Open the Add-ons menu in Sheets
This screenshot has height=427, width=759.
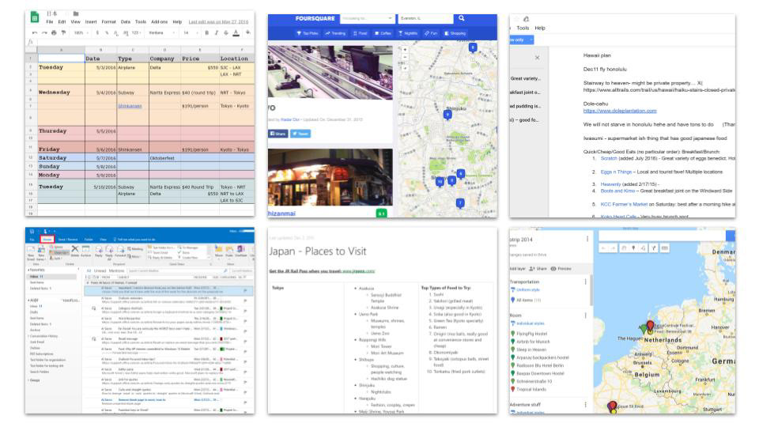click(x=159, y=22)
